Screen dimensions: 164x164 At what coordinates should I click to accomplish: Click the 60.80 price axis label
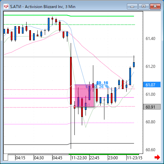click(x=151, y=122)
